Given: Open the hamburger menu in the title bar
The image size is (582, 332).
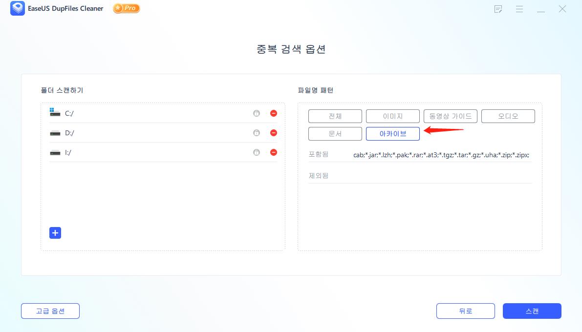Looking at the screenshot, I should 519,9.
